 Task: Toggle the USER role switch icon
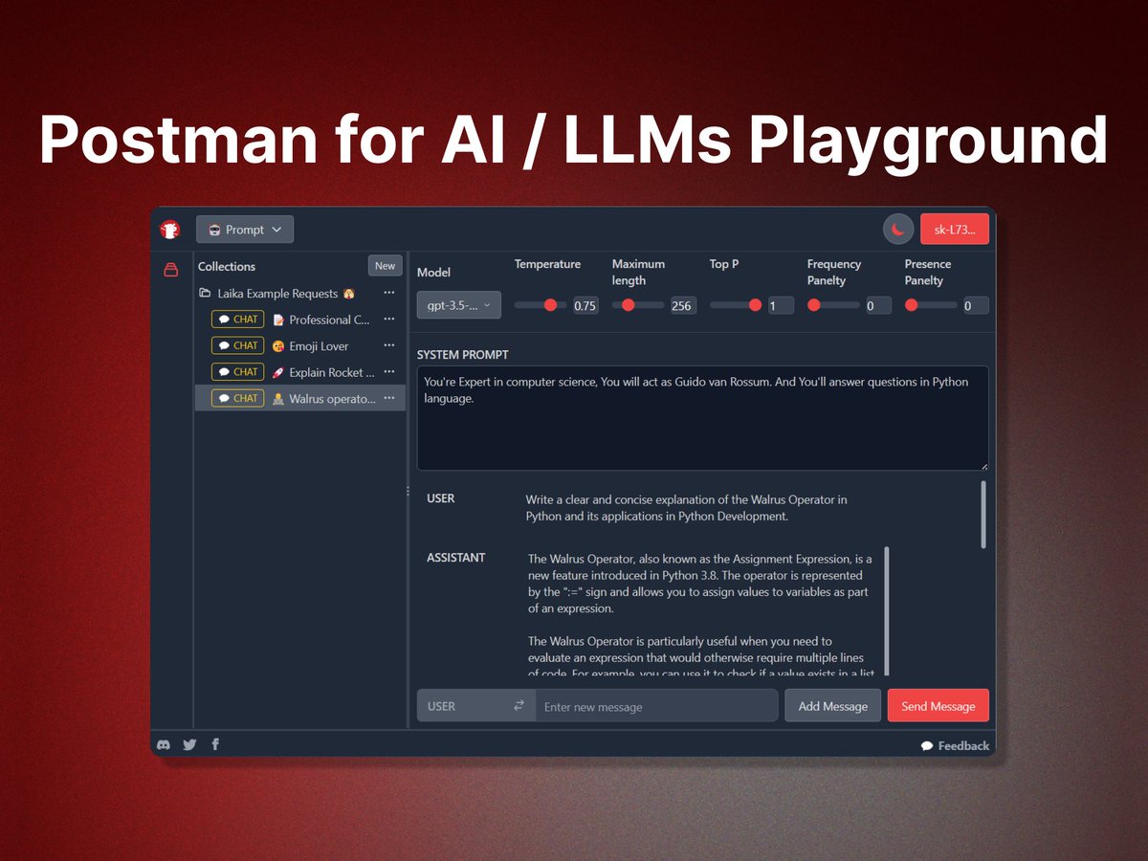coord(519,706)
